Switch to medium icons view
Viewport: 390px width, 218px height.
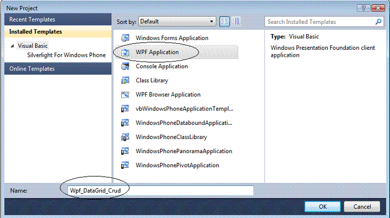(x=224, y=22)
